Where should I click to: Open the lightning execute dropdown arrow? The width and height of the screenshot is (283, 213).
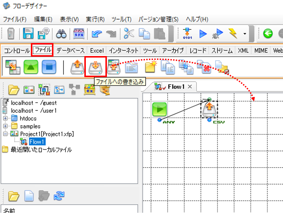(x=245, y=34)
